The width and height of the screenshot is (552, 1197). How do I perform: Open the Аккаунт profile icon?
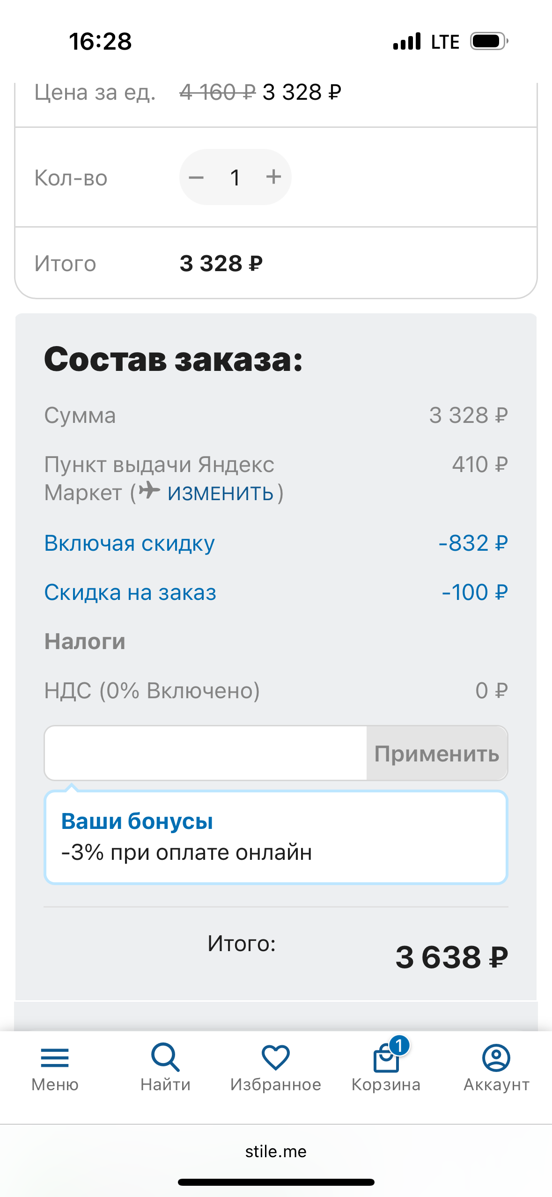(496, 1058)
